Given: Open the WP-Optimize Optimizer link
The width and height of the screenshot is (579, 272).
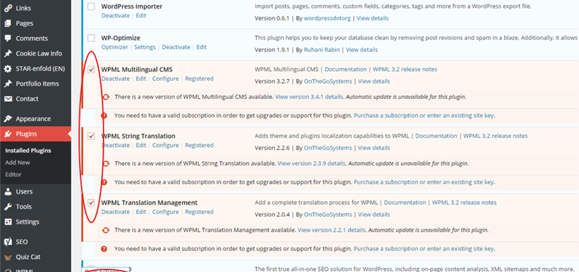Looking at the screenshot, I should [115, 47].
